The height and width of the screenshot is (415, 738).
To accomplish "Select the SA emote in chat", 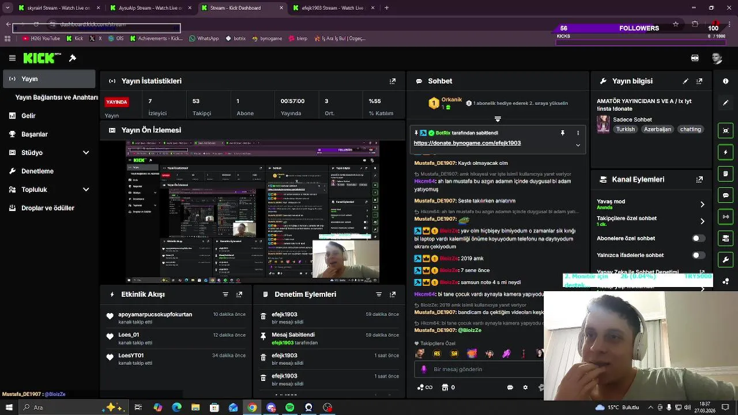I will pyautogui.click(x=454, y=354).
